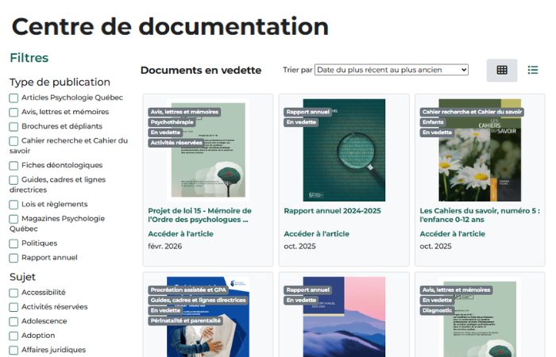
Task: Check the Politiques publication type filter
Action: (x=14, y=244)
